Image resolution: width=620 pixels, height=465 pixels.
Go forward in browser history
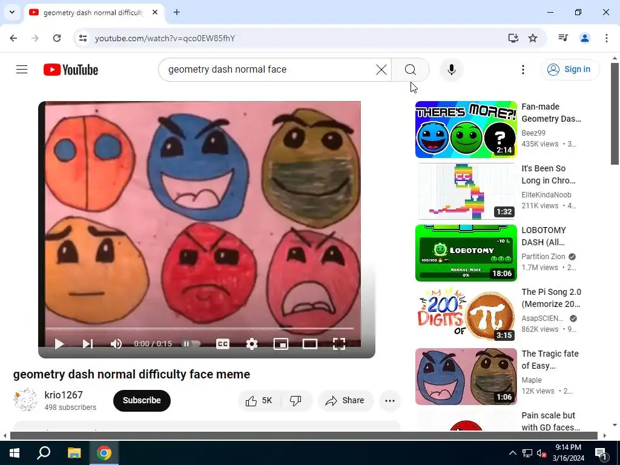coord(35,38)
